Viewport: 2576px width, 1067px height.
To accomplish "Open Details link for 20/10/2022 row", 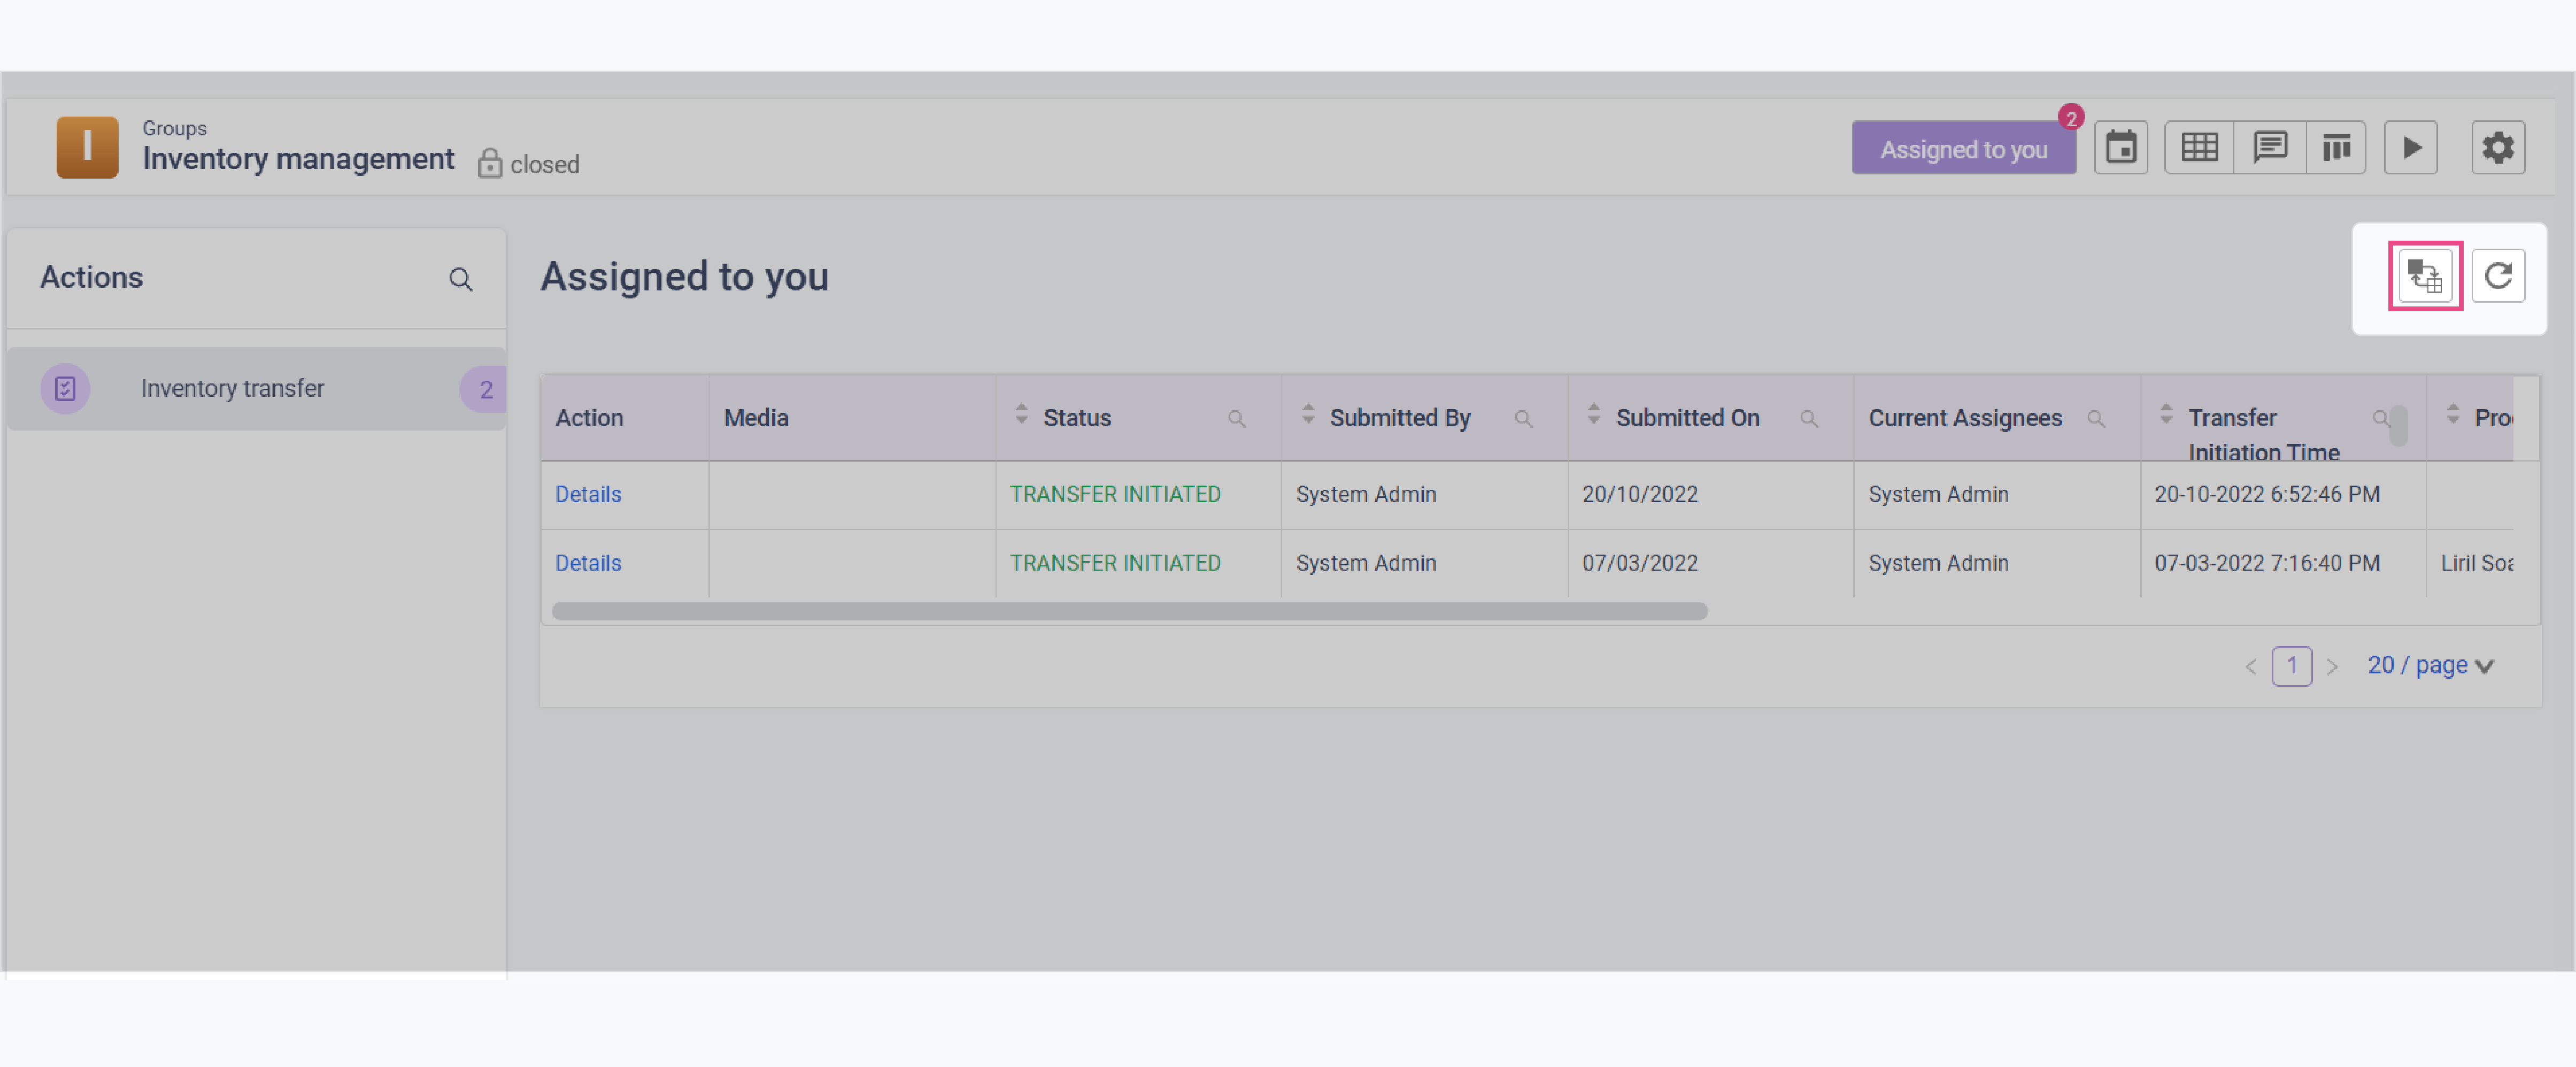I will [x=587, y=494].
